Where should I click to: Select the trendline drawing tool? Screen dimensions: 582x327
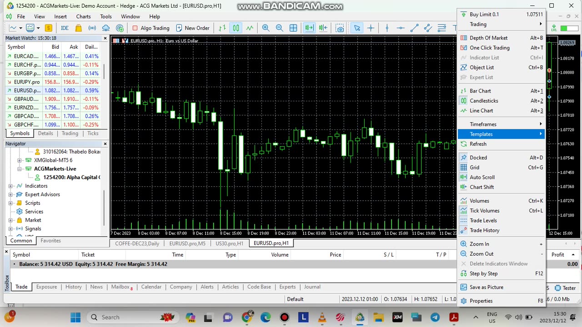[x=414, y=28]
